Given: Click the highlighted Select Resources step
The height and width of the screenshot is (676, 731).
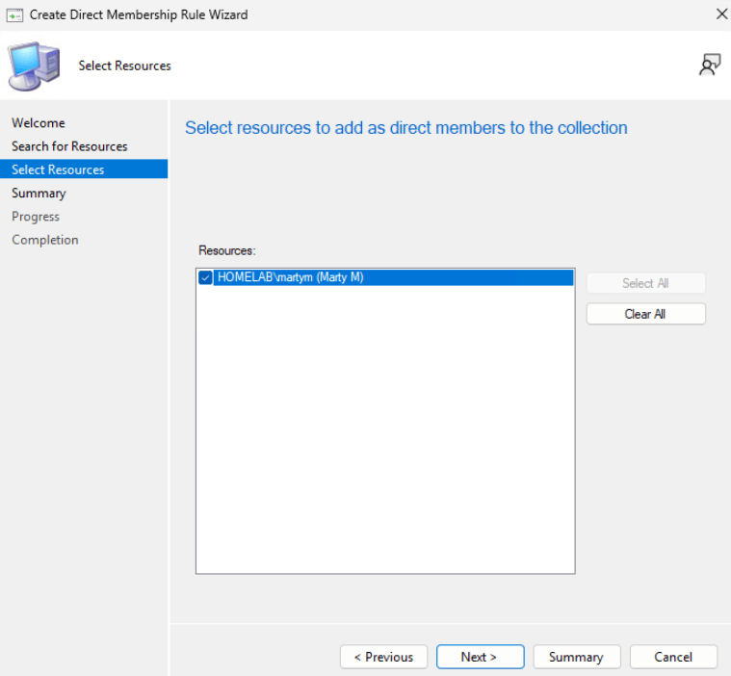Looking at the screenshot, I should click(58, 169).
